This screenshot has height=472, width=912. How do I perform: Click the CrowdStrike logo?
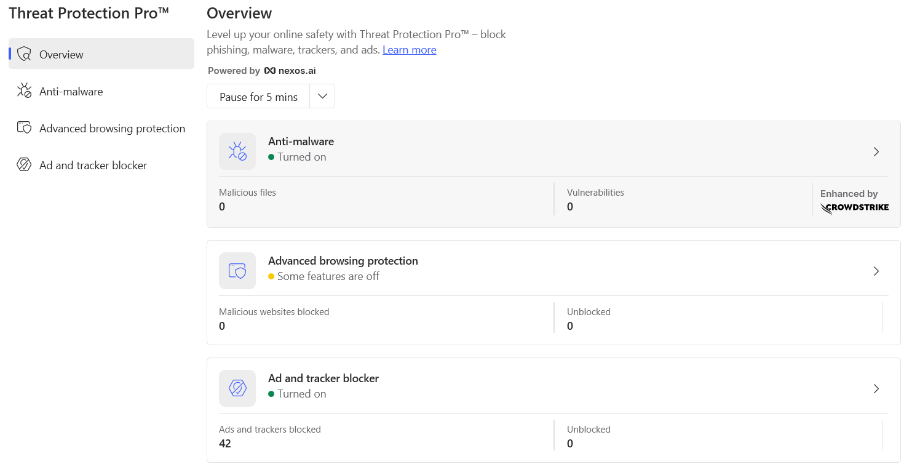[854, 208]
